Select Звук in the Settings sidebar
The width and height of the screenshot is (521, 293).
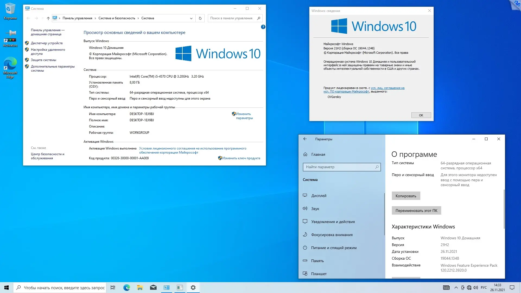[315, 208]
